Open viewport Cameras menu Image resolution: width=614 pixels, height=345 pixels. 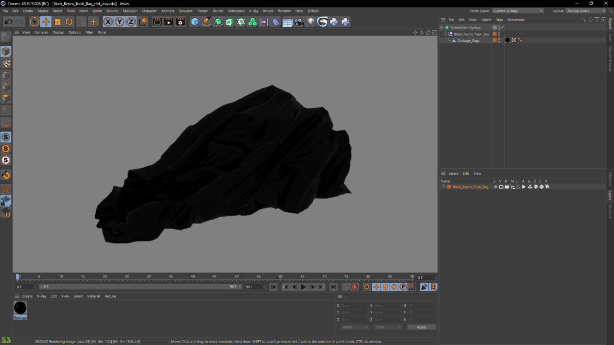[x=41, y=32]
